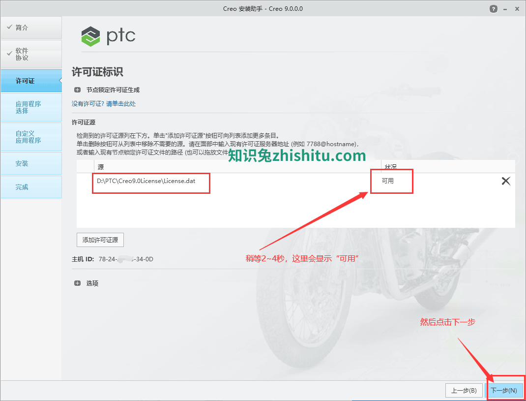This screenshot has height=401, width=526.
Task: Click the plus icon before 节点锁定许可证生成
Action: coord(78,90)
